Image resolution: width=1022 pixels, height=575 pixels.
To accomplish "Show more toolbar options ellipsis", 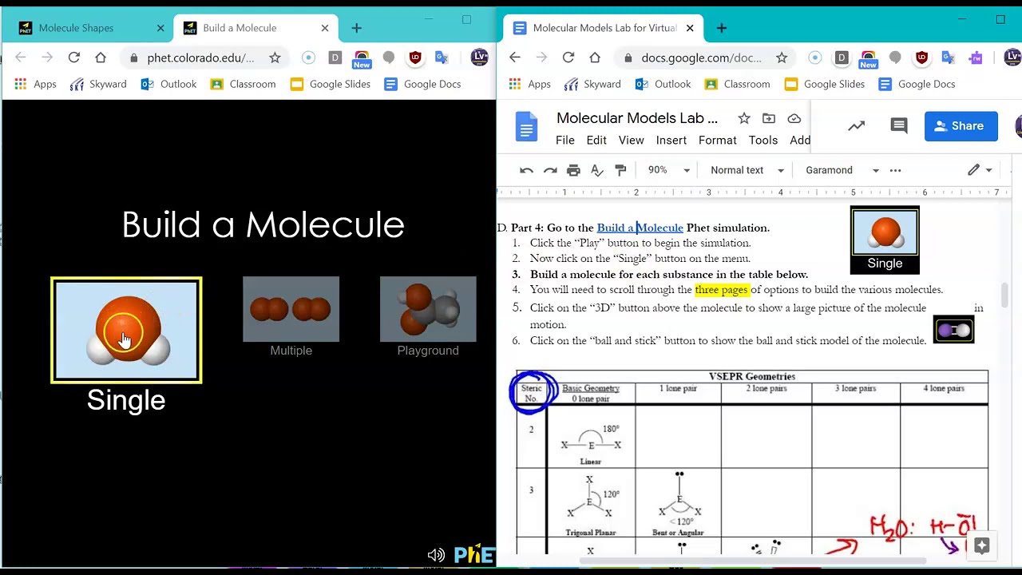I will 895,170.
